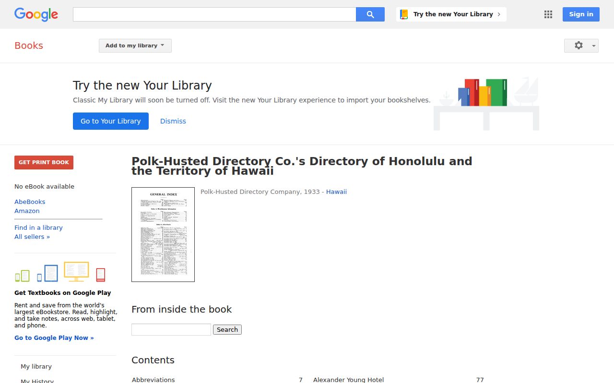614x383 pixels.
Task: Click the Get Textbooks on Google Play heading
Action: click(63, 293)
